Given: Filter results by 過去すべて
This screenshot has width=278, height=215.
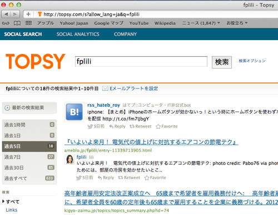Looking at the screenshot, I should (29, 178).
